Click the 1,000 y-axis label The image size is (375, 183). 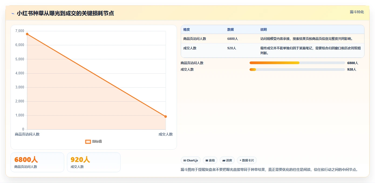20,115
